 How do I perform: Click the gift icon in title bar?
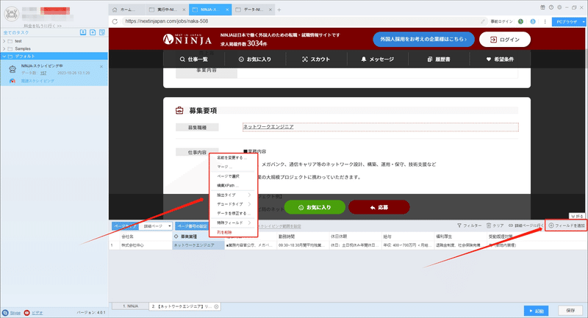(x=542, y=7)
